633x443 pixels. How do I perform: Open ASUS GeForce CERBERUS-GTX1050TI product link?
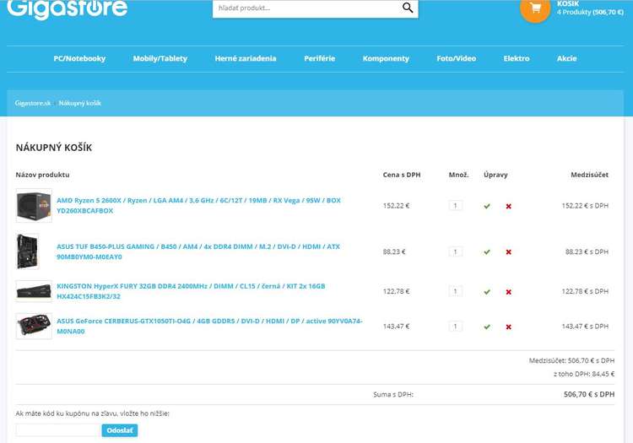point(209,326)
